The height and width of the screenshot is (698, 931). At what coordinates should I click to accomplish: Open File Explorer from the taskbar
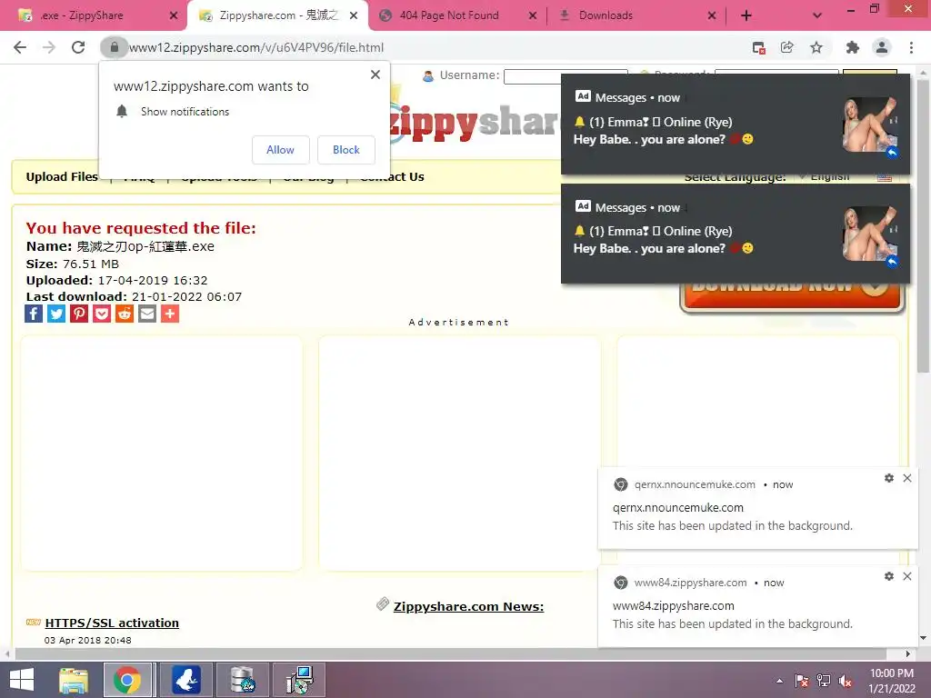tap(74, 680)
